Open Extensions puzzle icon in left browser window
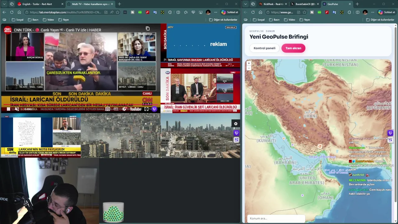398x224 pixels. click(x=170, y=12)
